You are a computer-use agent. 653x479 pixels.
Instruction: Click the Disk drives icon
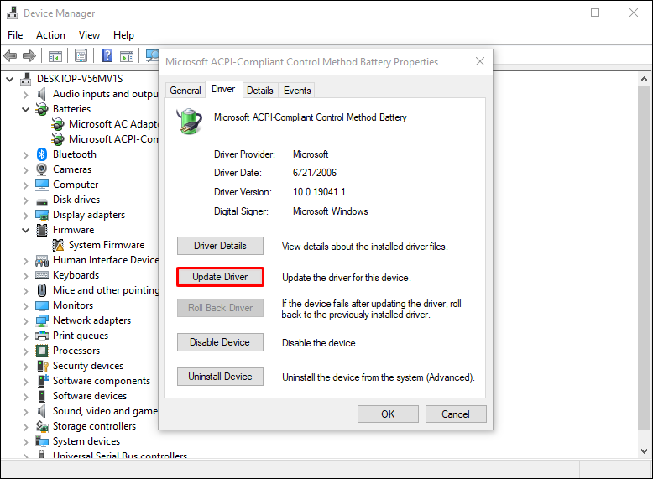click(x=42, y=201)
